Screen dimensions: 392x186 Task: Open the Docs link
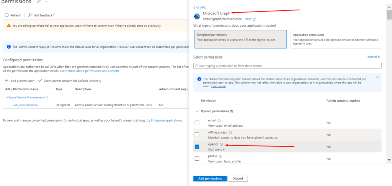pos(248,19)
